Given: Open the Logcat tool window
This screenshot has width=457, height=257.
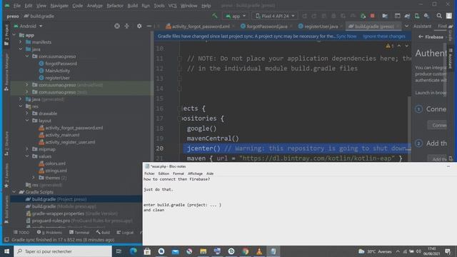Looking at the screenshot, I should [x=125, y=232].
